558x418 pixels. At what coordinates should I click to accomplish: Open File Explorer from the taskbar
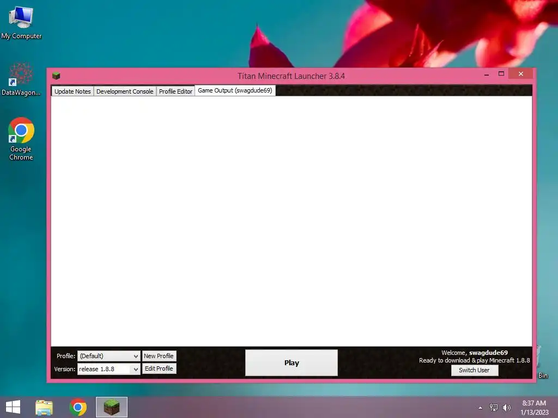[44, 407]
